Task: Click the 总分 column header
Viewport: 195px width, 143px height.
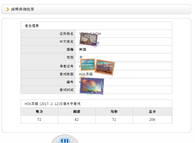Action: click(x=152, y=112)
